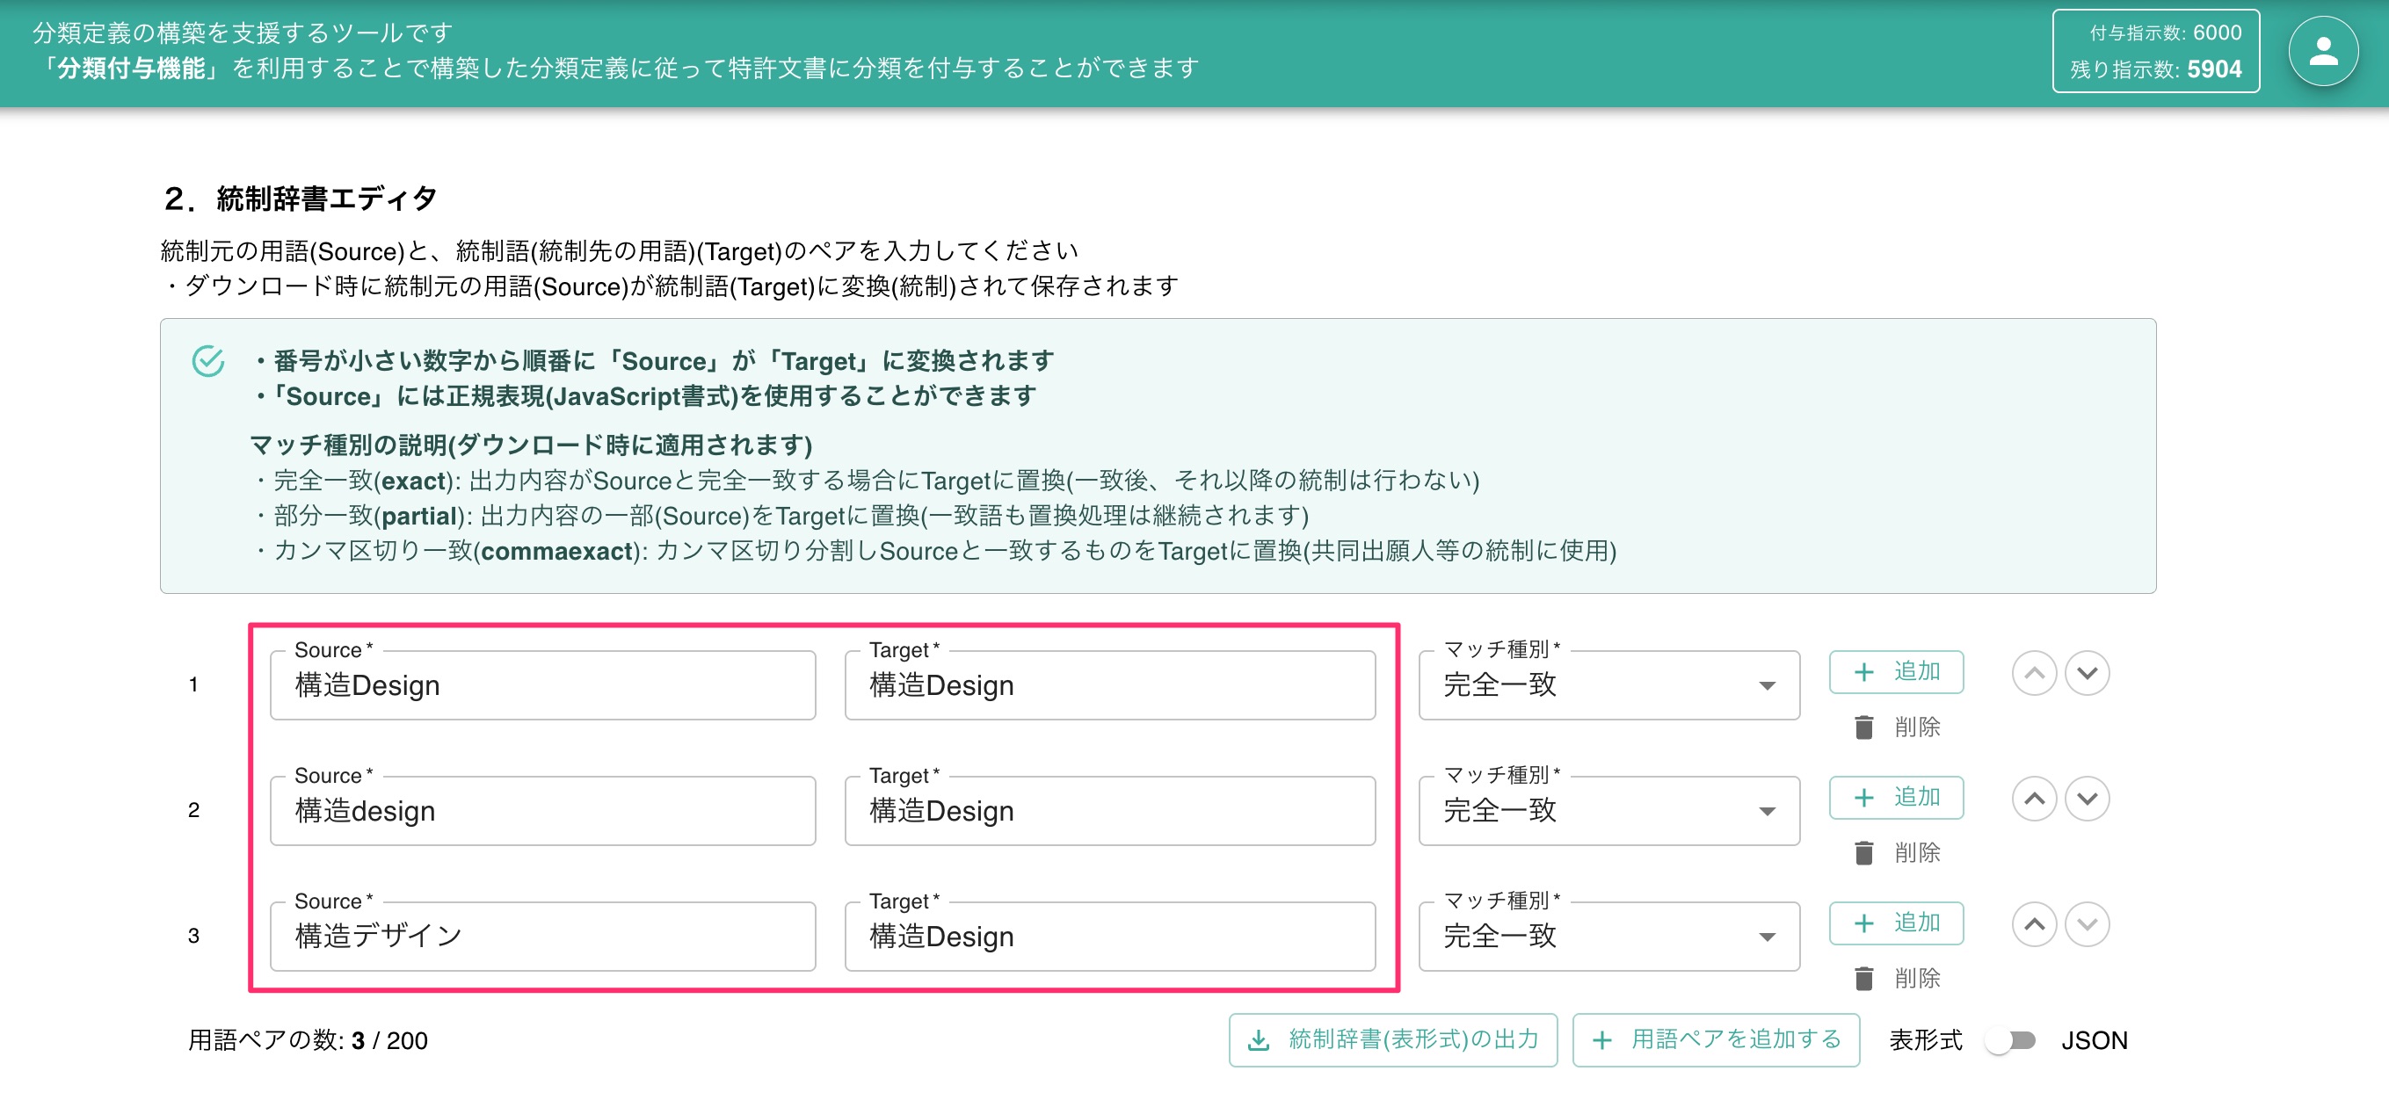Click 付与指示数: 6000 text
The image size is (2389, 1100).
[2165, 33]
